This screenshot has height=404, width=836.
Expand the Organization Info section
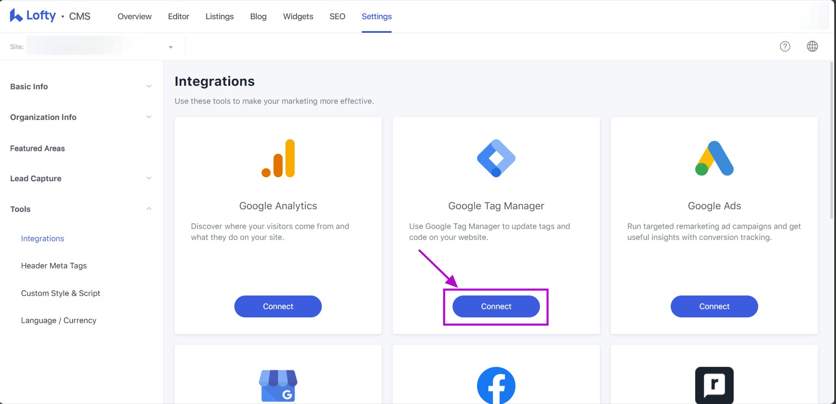(x=149, y=117)
